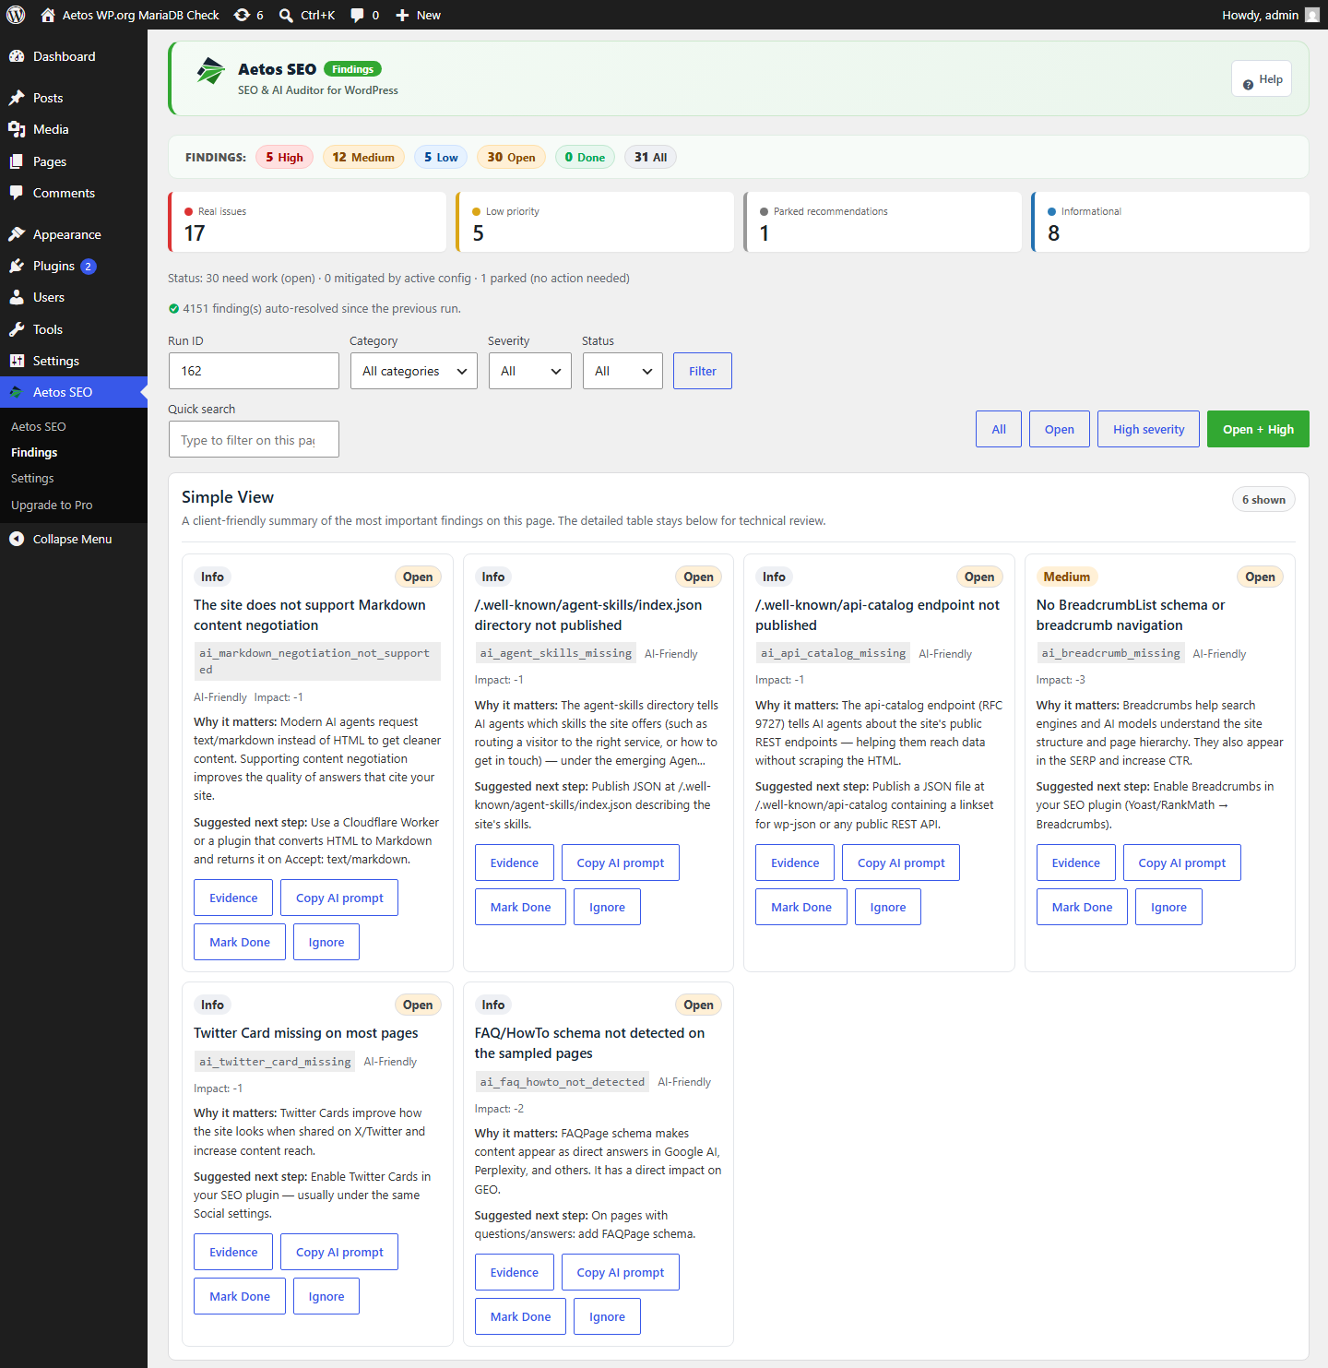
Task: Click the 0 Done findings badge
Action: click(x=585, y=157)
